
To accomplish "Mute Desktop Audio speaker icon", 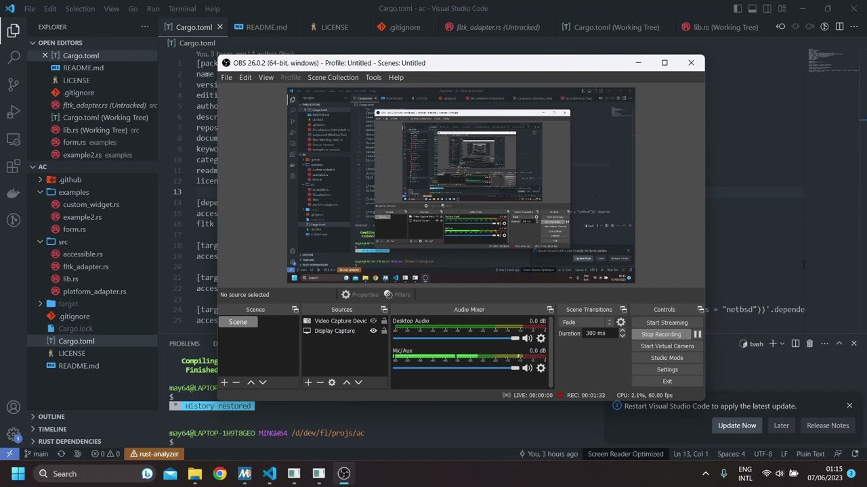I will (x=527, y=338).
